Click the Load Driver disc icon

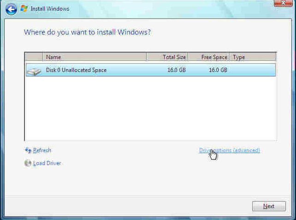tap(28, 163)
